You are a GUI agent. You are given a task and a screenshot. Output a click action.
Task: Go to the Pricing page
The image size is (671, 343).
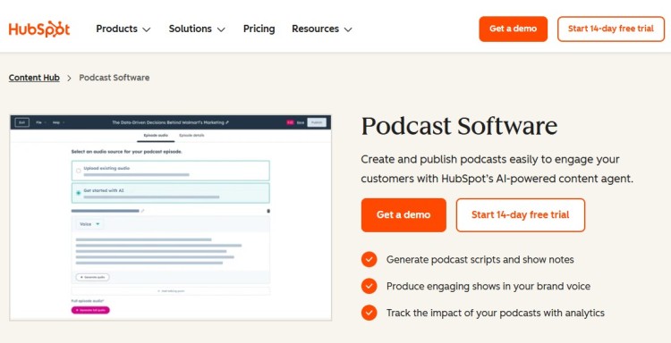click(259, 29)
